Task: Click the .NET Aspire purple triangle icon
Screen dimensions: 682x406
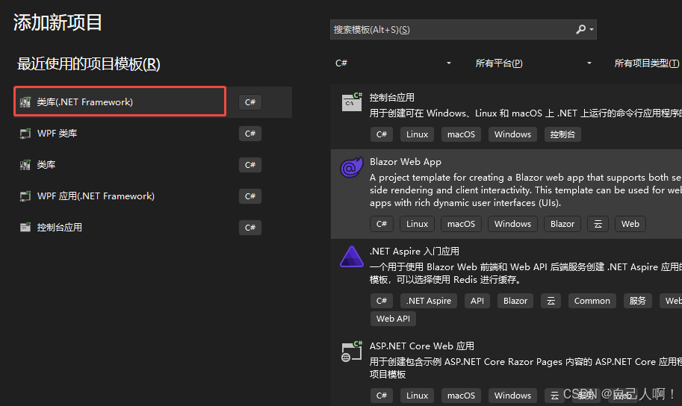Action: (351, 257)
